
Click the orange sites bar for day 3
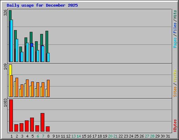[22, 91]
